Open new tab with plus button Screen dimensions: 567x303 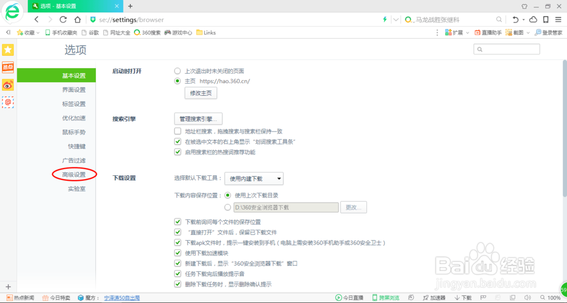click(130, 6)
